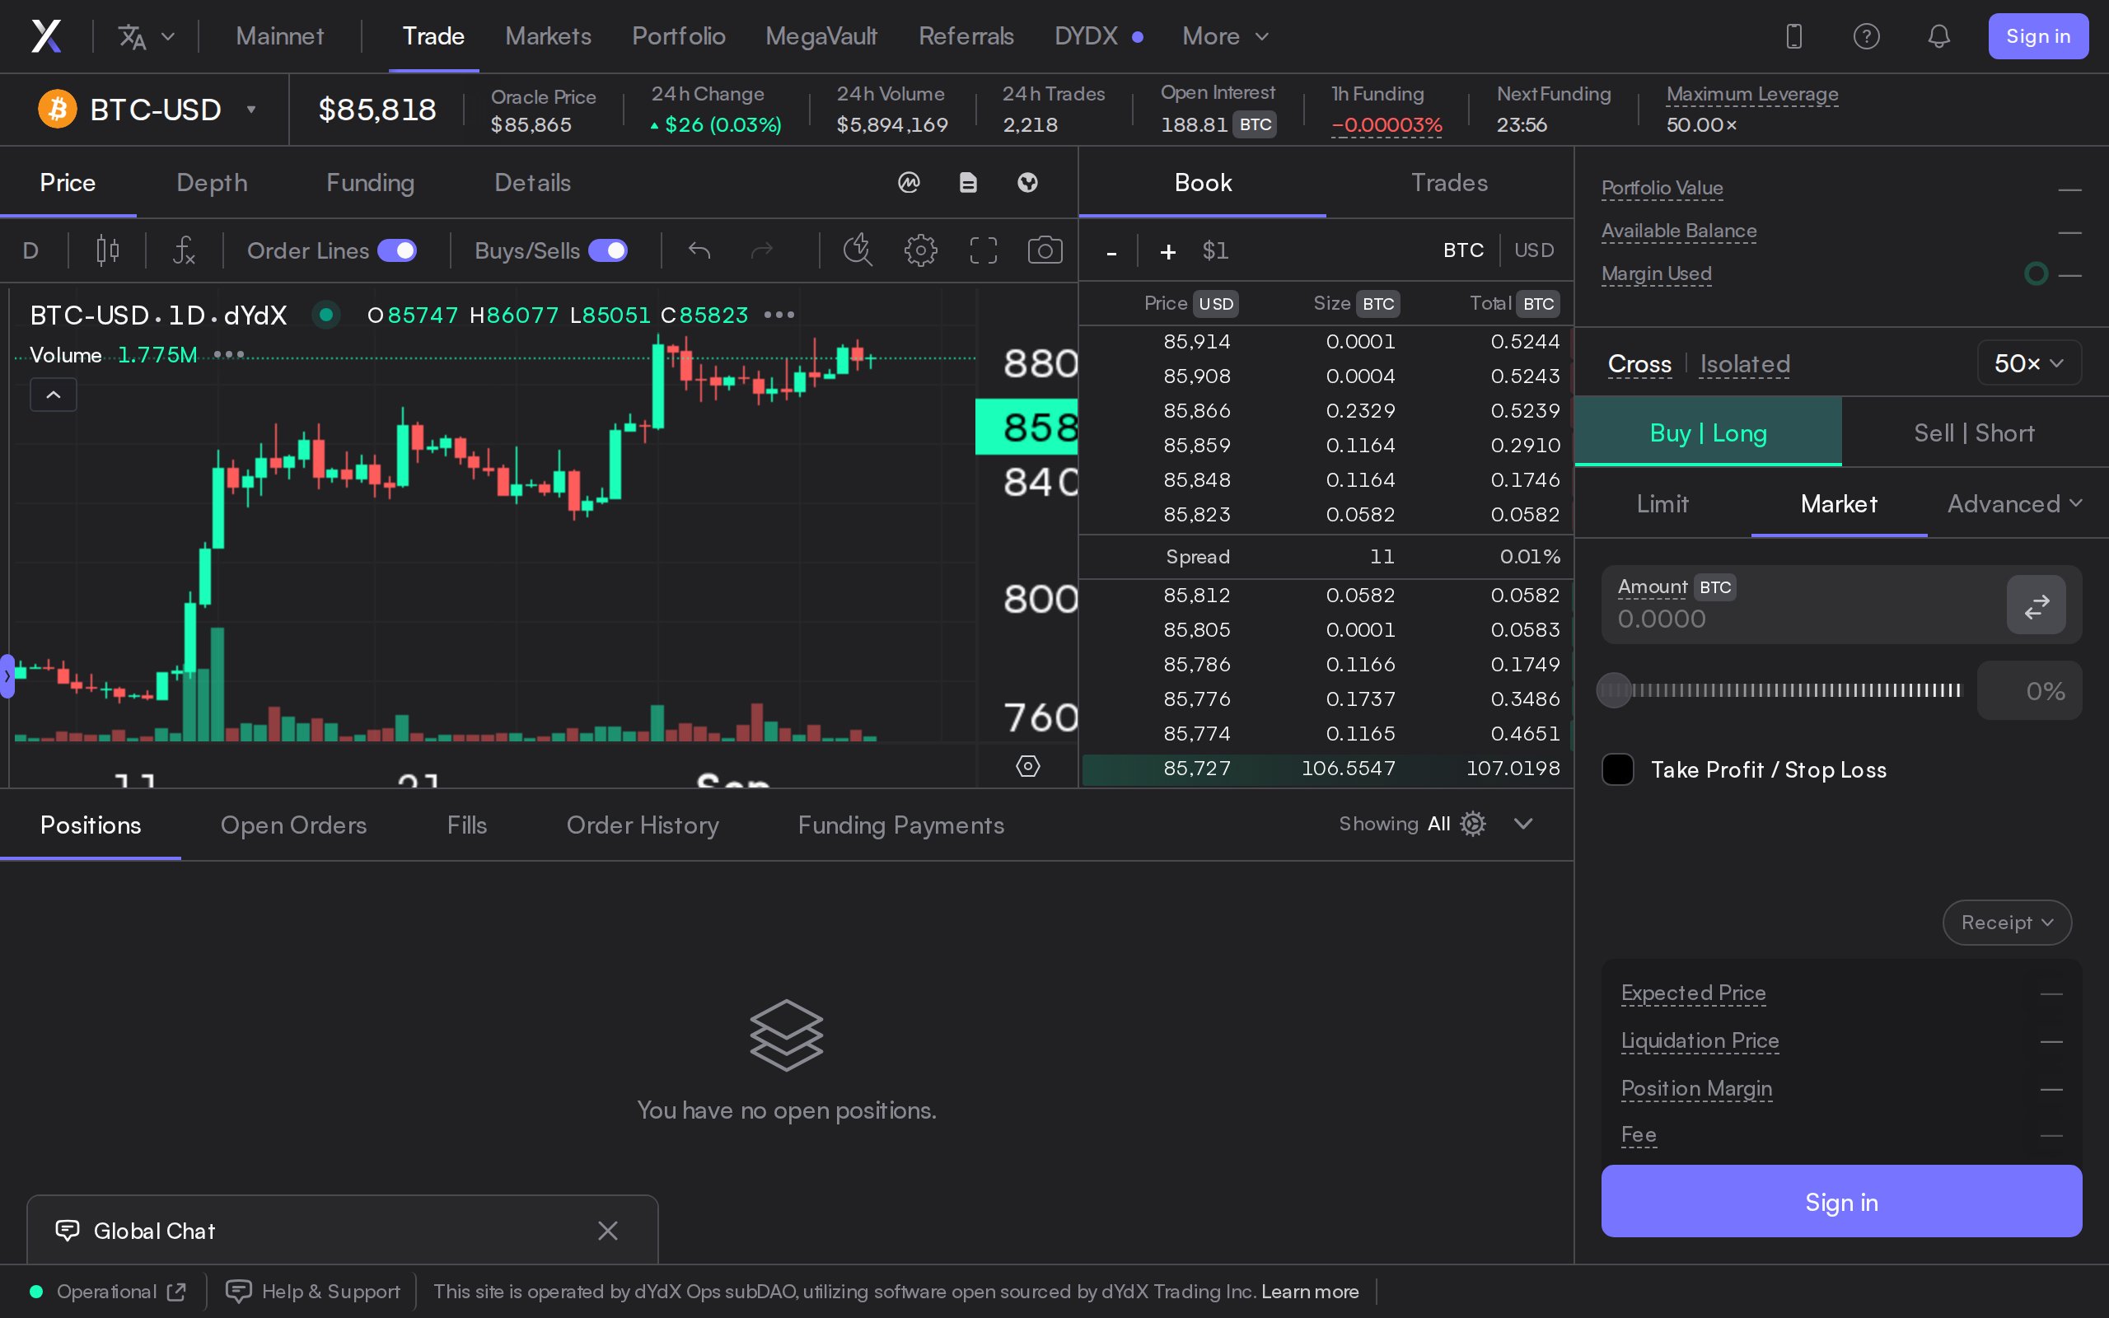
Task: Click the 0% percentage field
Action: pos(2030,691)
